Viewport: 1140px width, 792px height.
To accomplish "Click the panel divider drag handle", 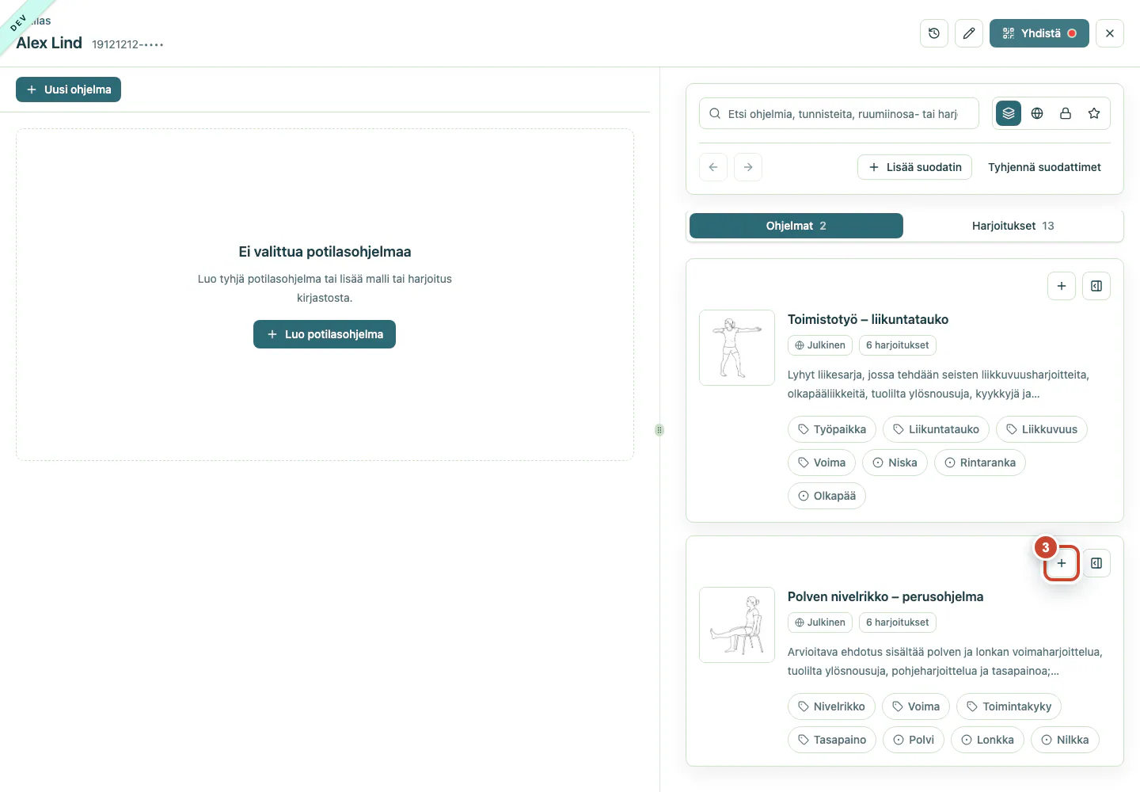I will [x=659, y=430].
